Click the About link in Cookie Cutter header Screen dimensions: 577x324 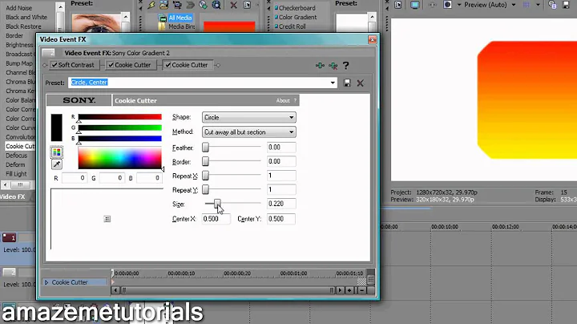tap(283, 100)
